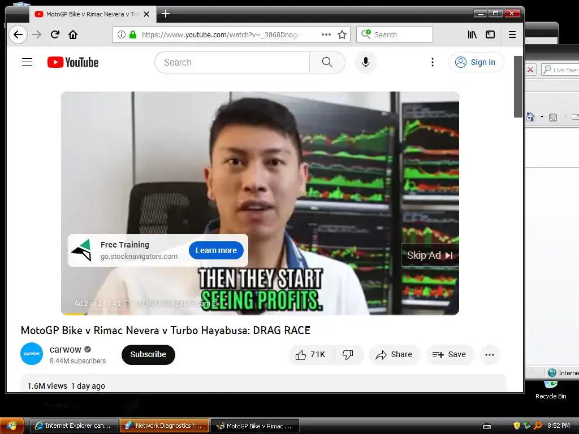Click the red X stop button in Internet Explorer
Viewport: 579px width, 434px height.
click(x=530, y=70)
